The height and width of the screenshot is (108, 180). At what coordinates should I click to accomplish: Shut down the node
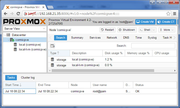[x=127, y=30]
